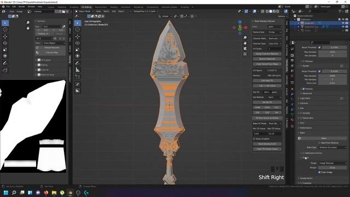Click the pan hand icon in 3D viewport
Screen dimensions: 350x197
[245, 43]
